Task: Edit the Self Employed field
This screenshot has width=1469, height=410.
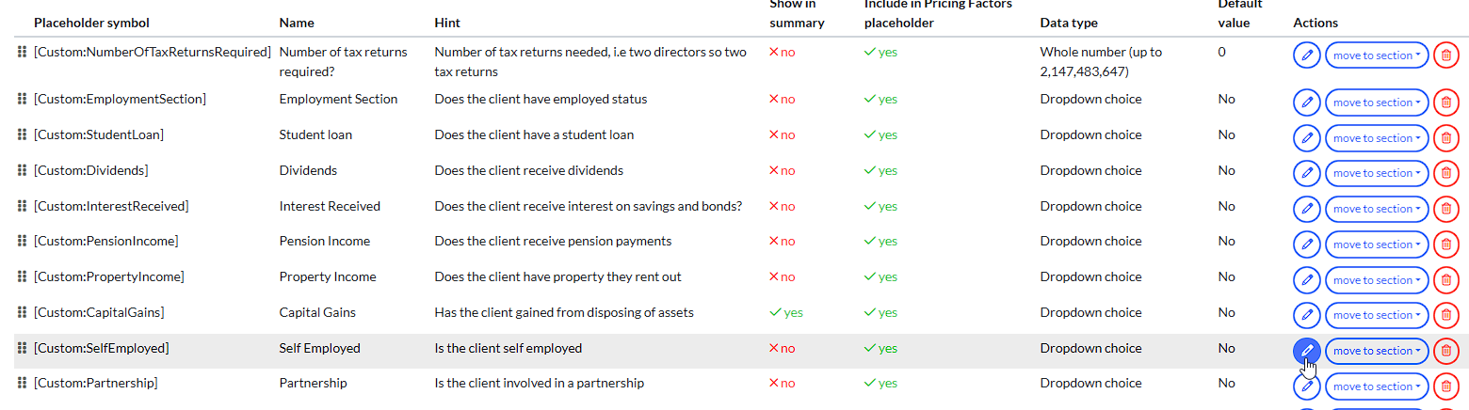Action: click(1306, 351)
